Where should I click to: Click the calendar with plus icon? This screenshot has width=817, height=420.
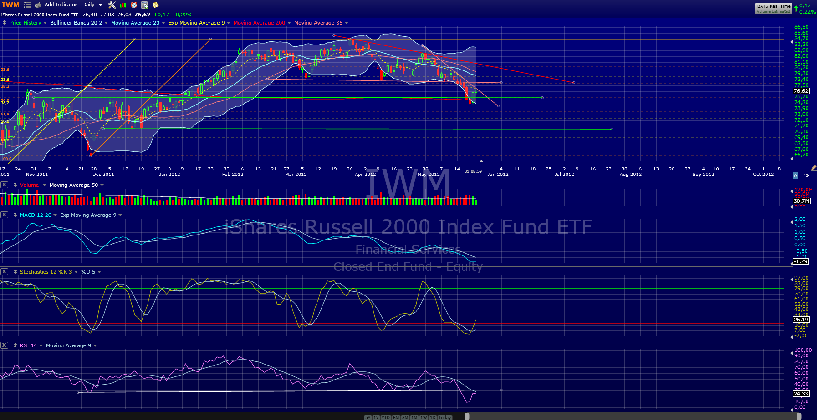(145, 5)
